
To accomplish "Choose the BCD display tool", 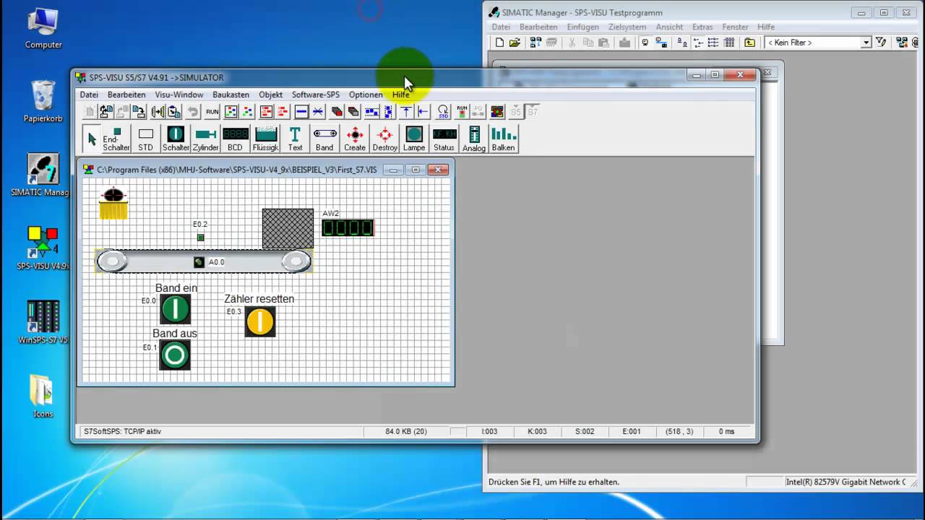I will (236, 139).
